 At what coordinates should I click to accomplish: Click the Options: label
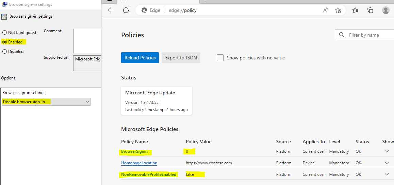[9, 78]
